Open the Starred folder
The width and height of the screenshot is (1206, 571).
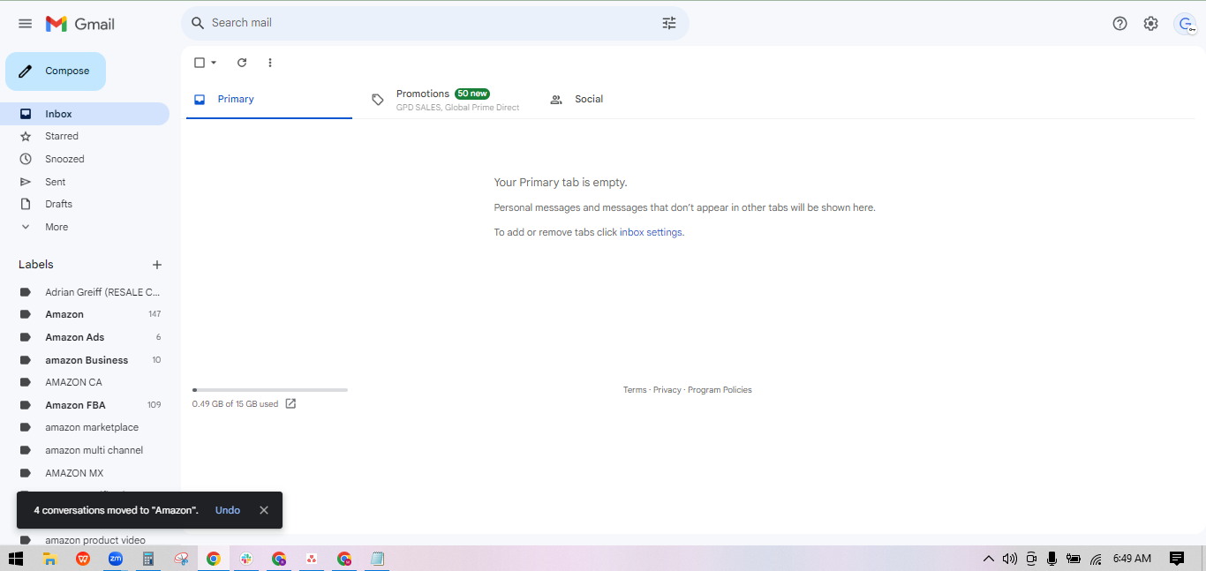[x=85, y=136]
